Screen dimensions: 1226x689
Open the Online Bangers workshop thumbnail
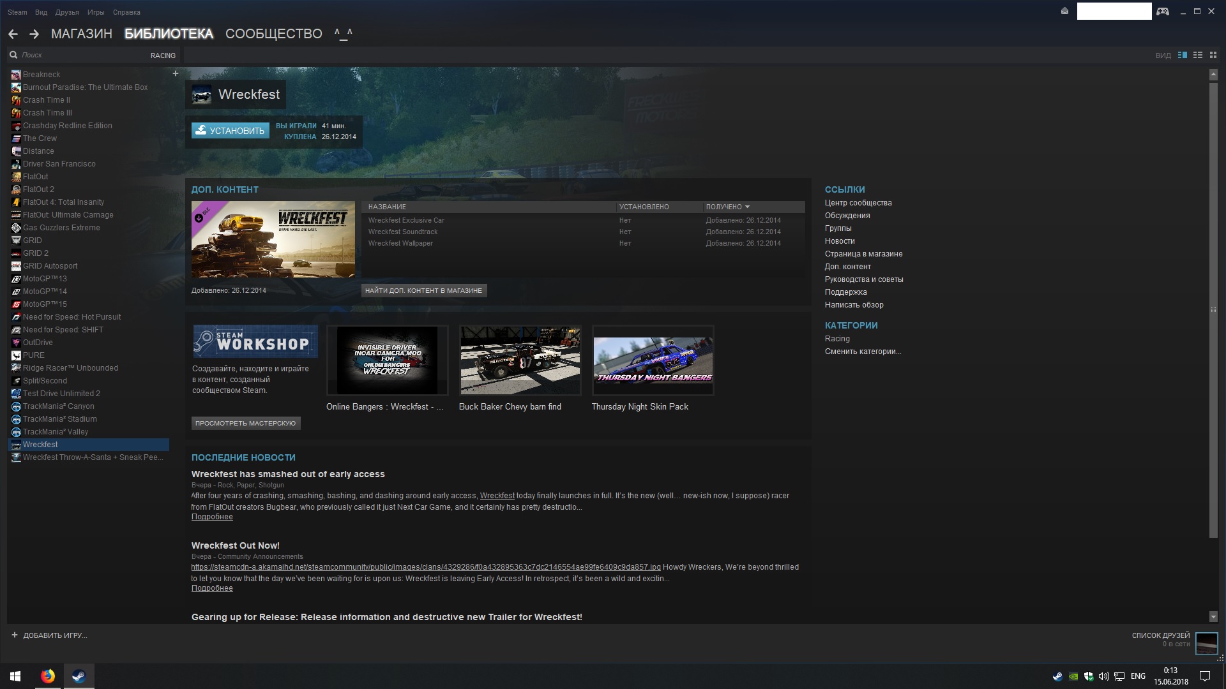(388, 360)
